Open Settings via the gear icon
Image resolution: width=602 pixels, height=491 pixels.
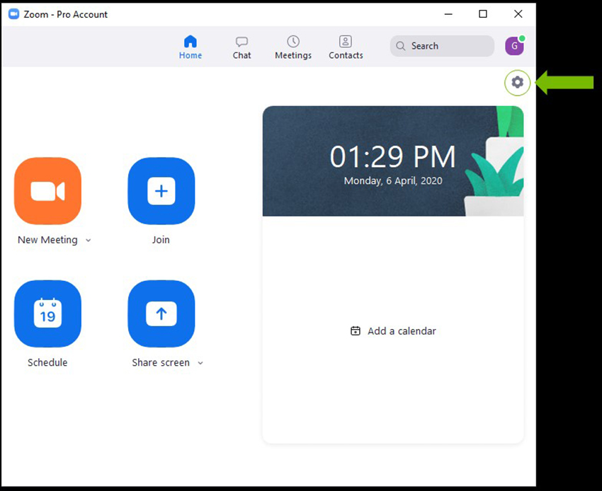coord(517,83)
